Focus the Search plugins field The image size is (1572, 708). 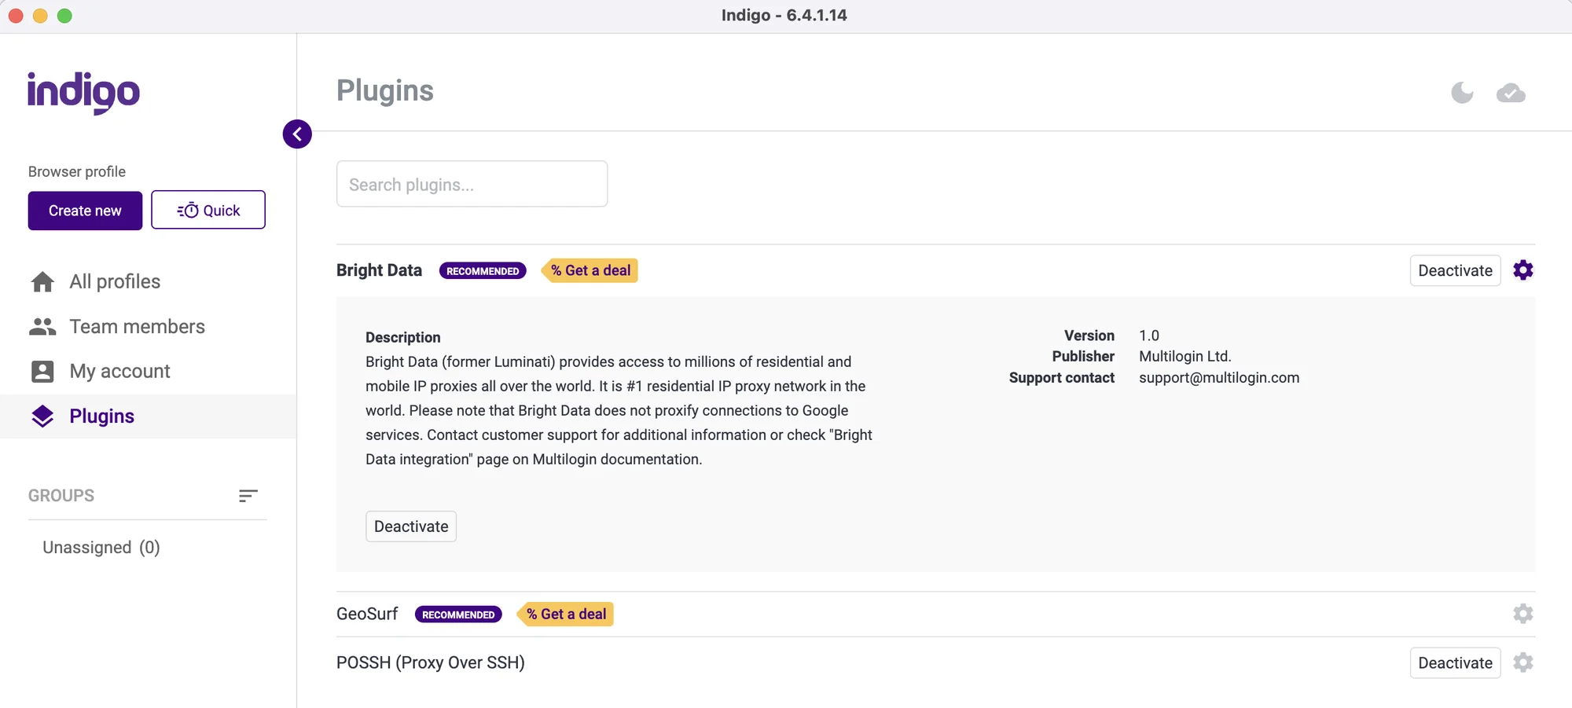[472, 184]
